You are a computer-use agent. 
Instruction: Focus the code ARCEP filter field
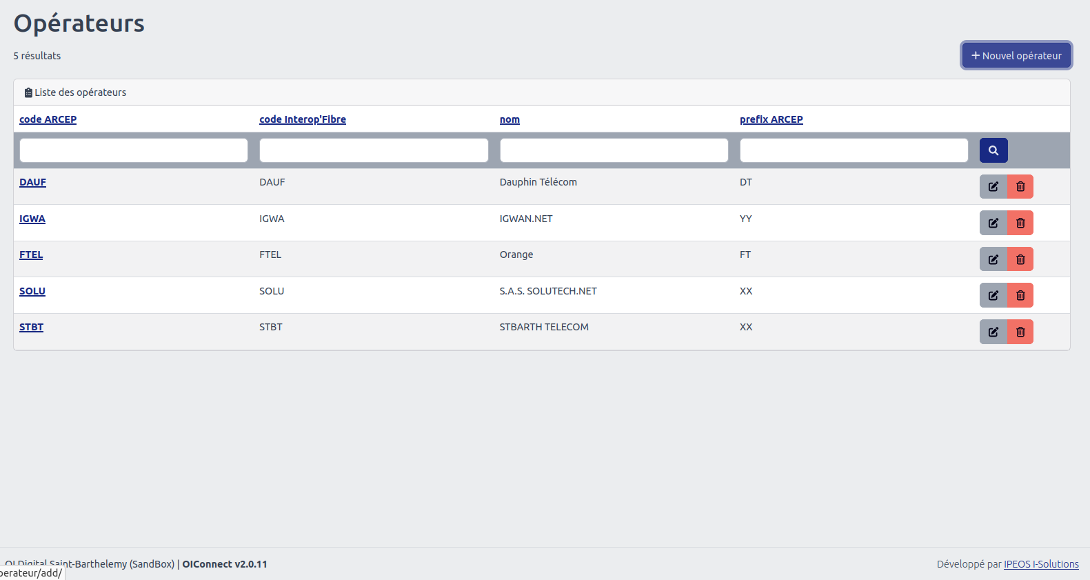(x=133, y=150)
